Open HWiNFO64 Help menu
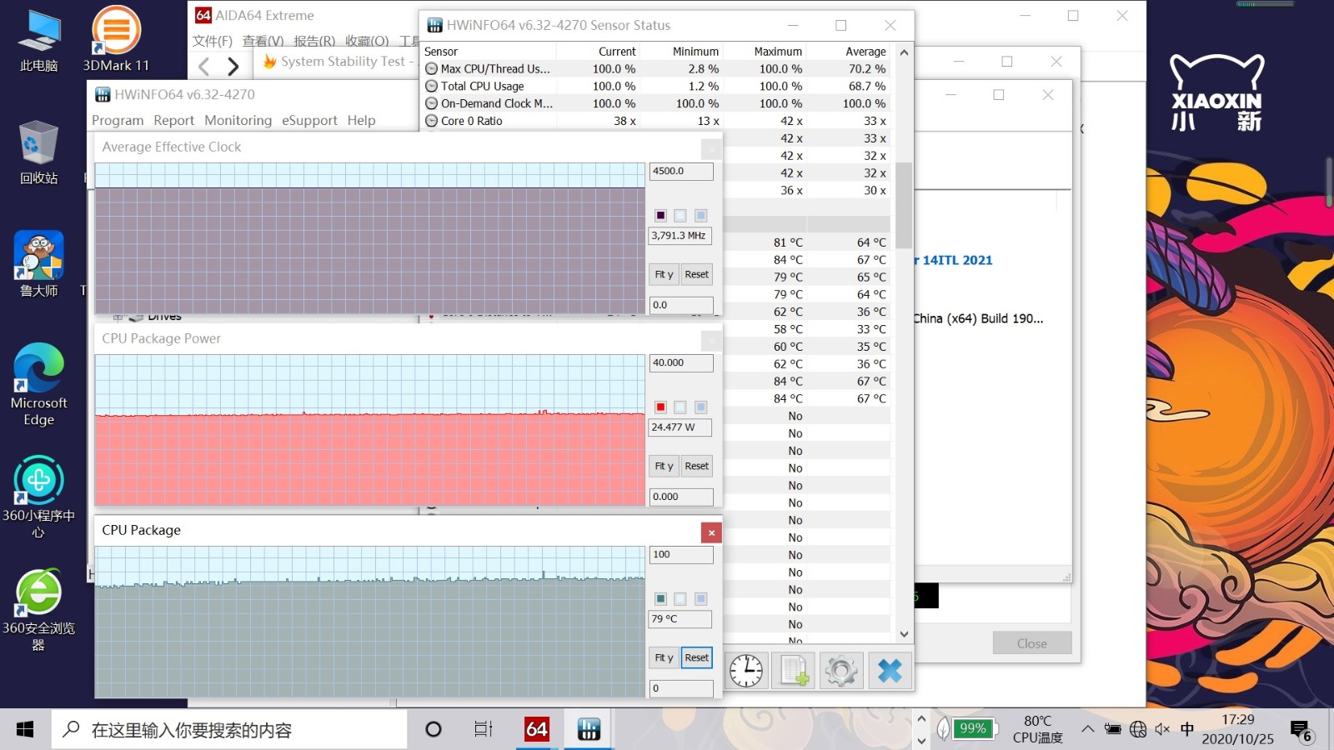The image size is (1334, 750). click(x=361, y=120)
